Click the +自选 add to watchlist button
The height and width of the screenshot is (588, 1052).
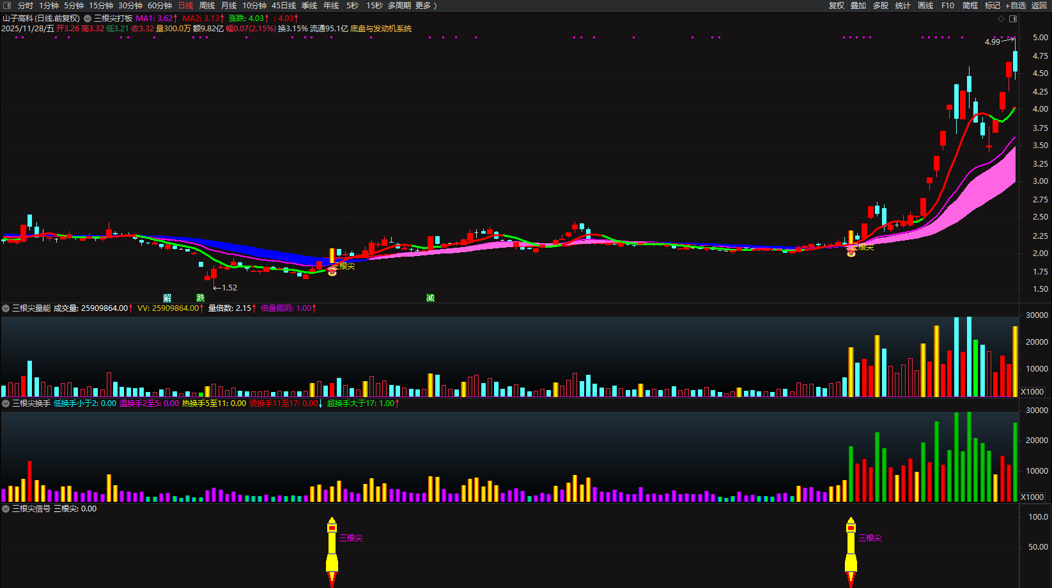point(1016,6)
